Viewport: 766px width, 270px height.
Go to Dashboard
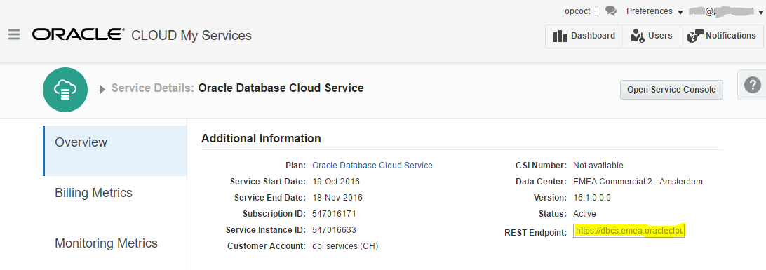584,36
